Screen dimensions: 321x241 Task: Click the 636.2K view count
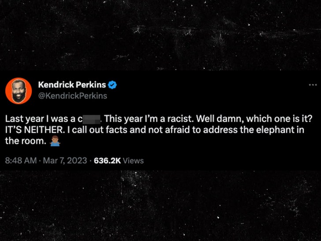[x=108, y=161]
